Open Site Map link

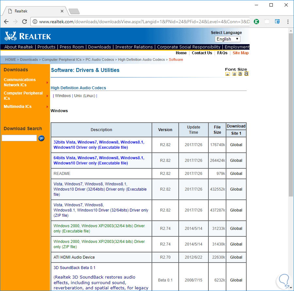[x=240, y=53]
